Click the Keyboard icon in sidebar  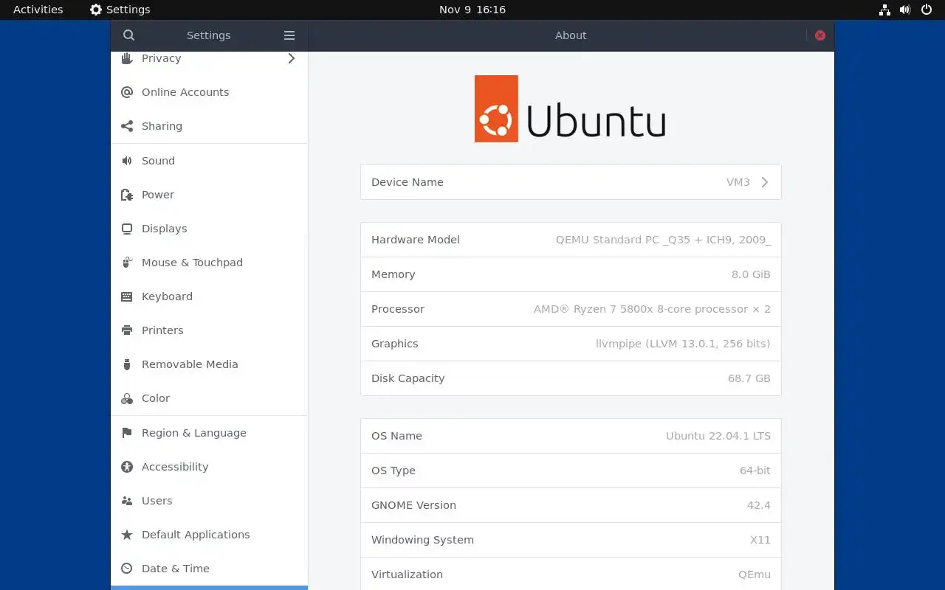(127, 296)
